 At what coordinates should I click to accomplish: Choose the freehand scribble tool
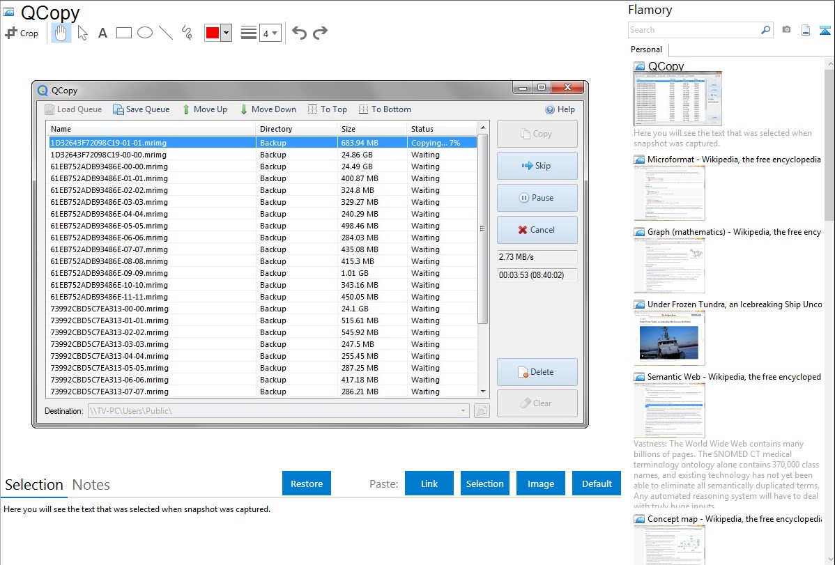pyautogui.click(x=187, y=33)
